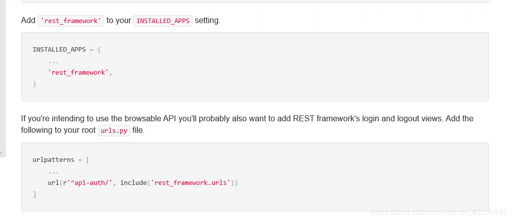Click the scroll-down arrow on left scrollbar
This screenshot has height=221, width=512.
tap(2, 152)
